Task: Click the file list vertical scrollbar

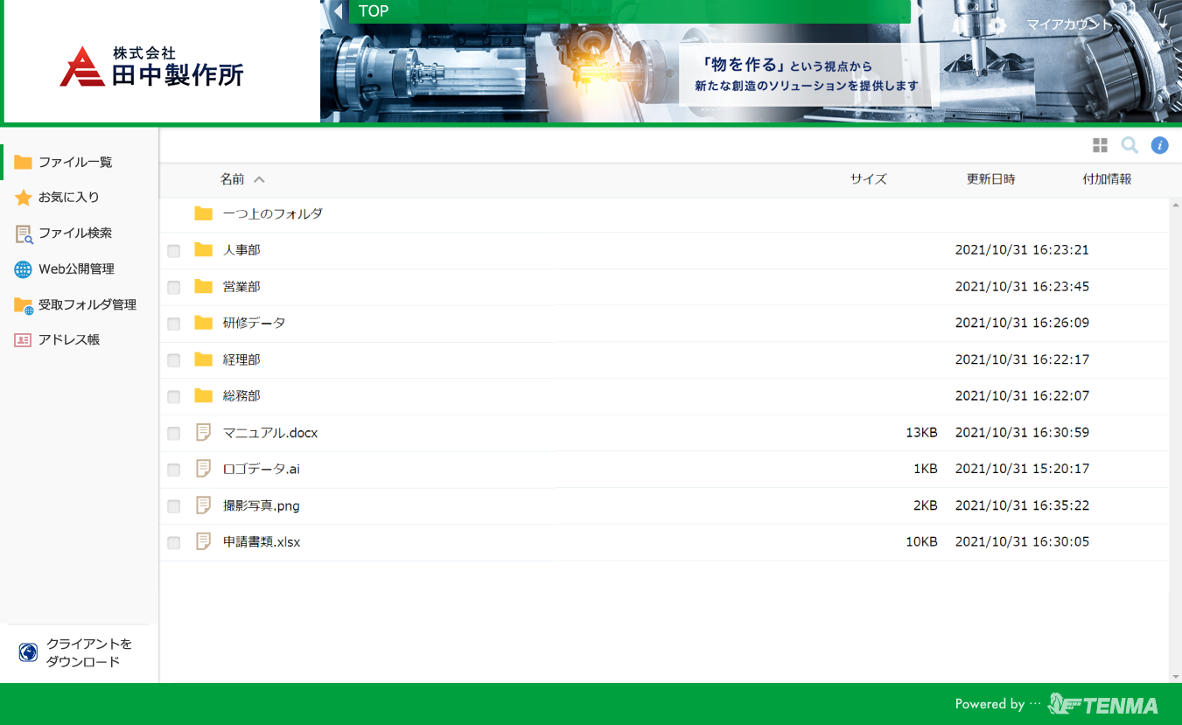Action: pos(1174,437)
